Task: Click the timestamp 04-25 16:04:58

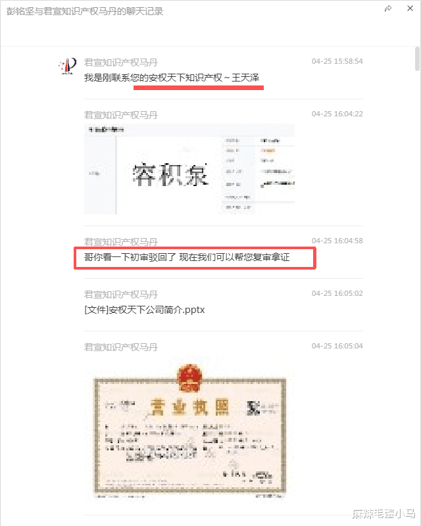Action: tap(337, 241)
